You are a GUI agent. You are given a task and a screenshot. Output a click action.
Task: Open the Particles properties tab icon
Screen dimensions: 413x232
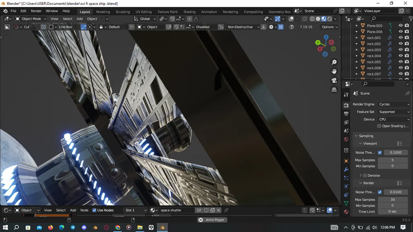point(346,178)
